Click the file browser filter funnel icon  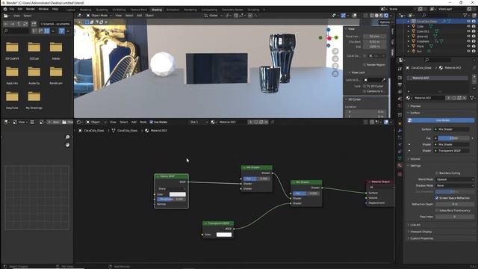tap(61, 31)
